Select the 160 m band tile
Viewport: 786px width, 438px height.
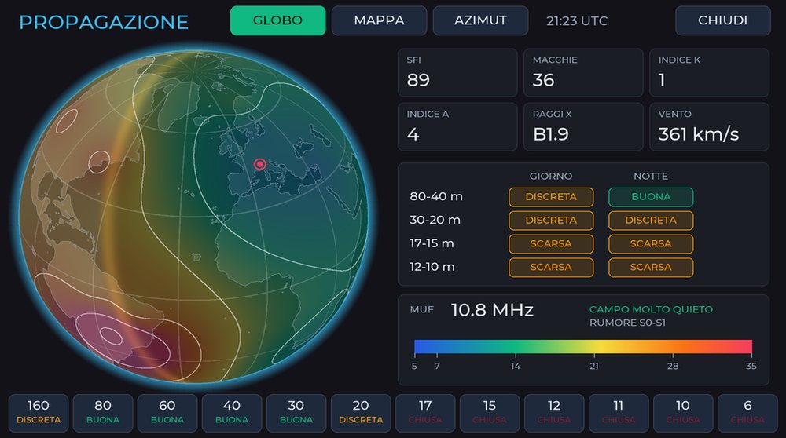[x=39, y=413]
